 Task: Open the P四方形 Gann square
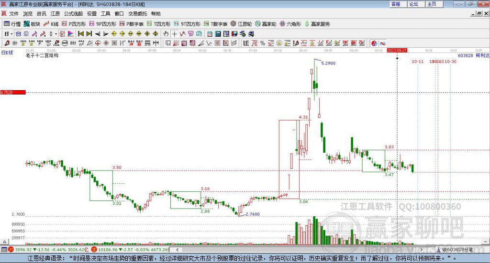pos(74,24)
